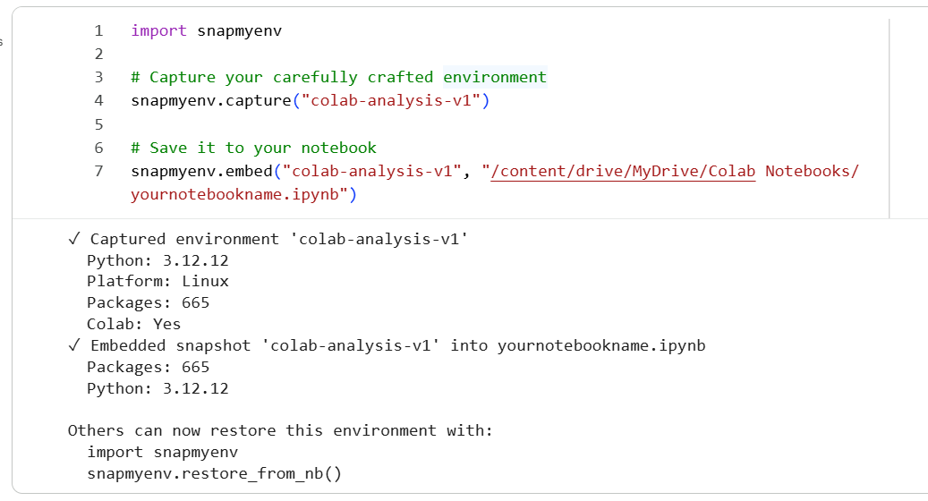Select line number 4 in the code gutter
928x501 pixels.
(x=98, y=100)
